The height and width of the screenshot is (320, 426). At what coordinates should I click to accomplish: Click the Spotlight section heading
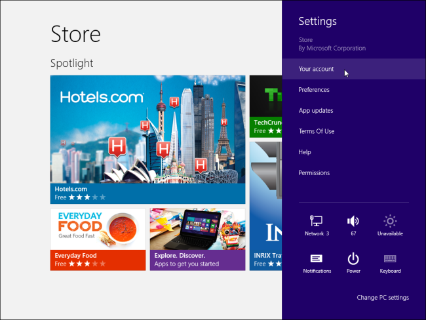pyautogui.click(x=71, y=63)
